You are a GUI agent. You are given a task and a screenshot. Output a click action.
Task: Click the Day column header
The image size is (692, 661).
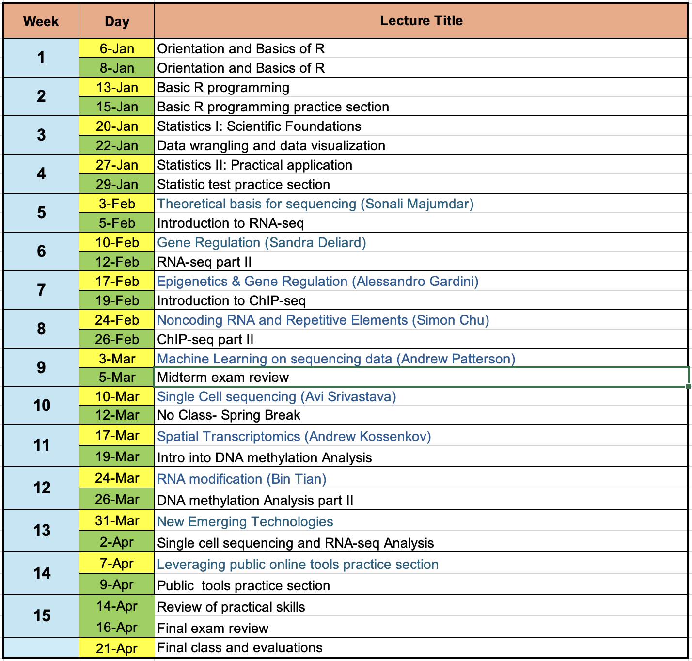pos(116,21)
